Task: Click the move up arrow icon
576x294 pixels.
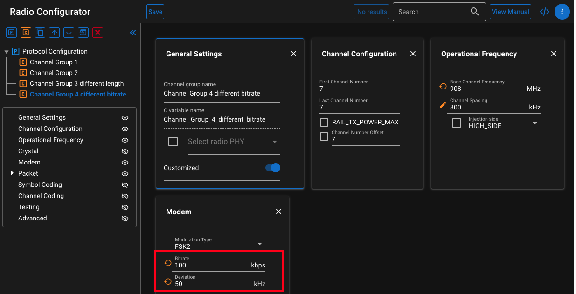Action: click(55, 33)
